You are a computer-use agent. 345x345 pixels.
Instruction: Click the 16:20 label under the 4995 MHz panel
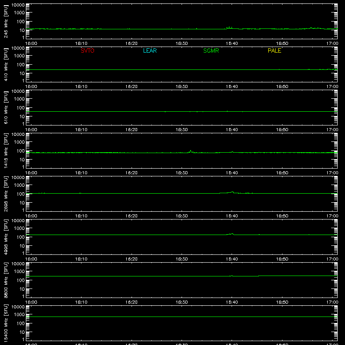click(132, 259)
